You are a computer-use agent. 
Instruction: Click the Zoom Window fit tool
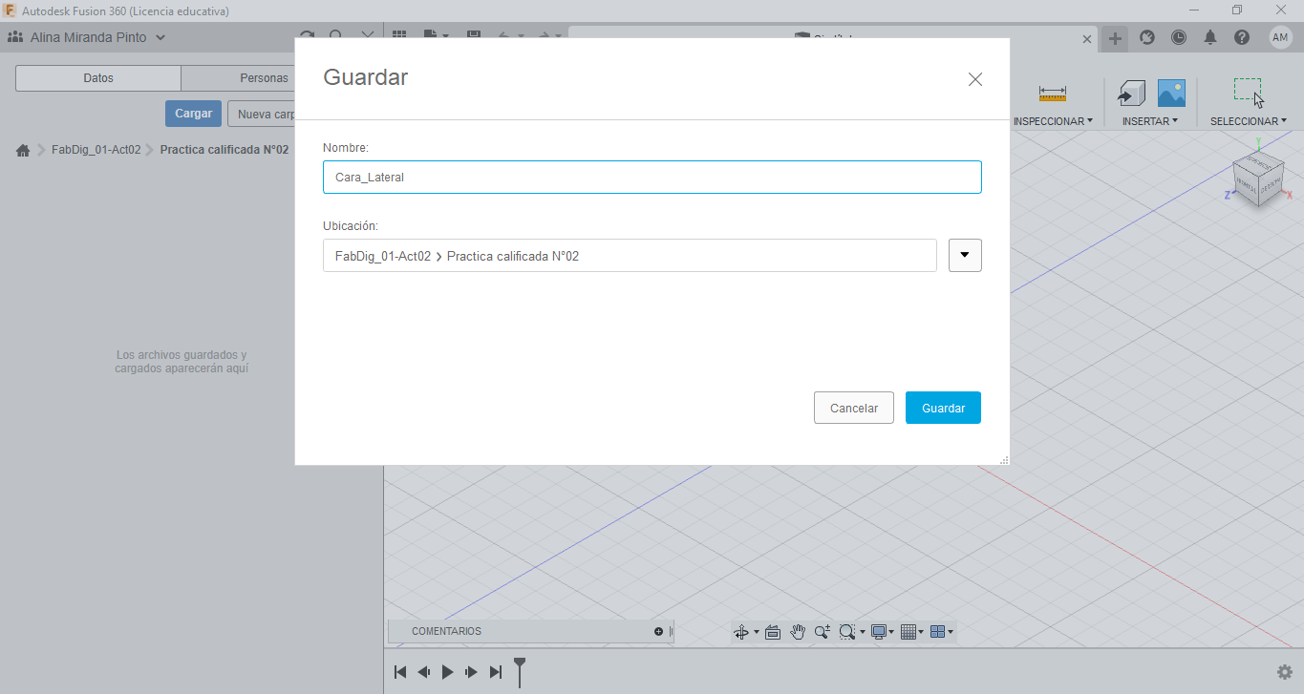coord(846,632)
